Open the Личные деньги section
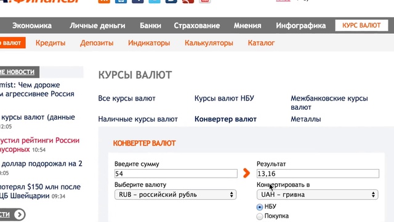 (97, 25)
